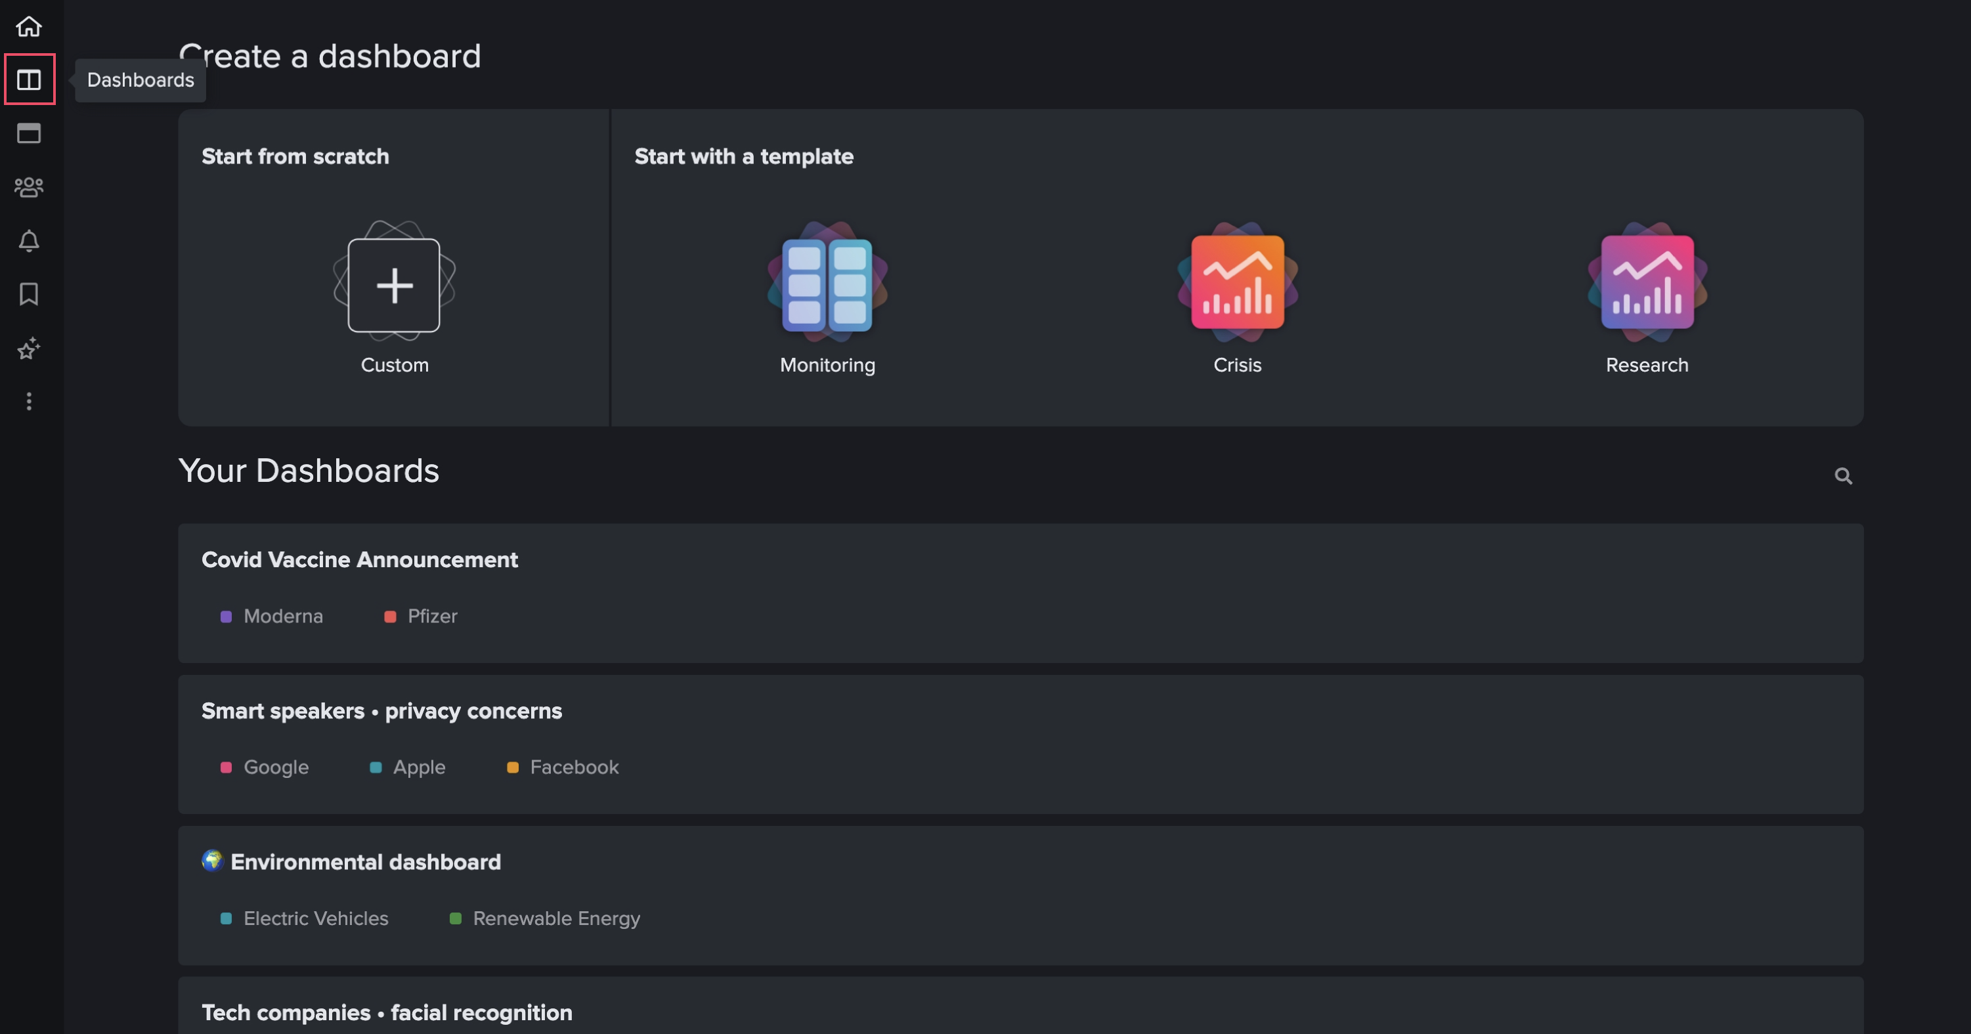Choose the Research template icon
The image size is (1971, 1034).
coord(1647,283)
